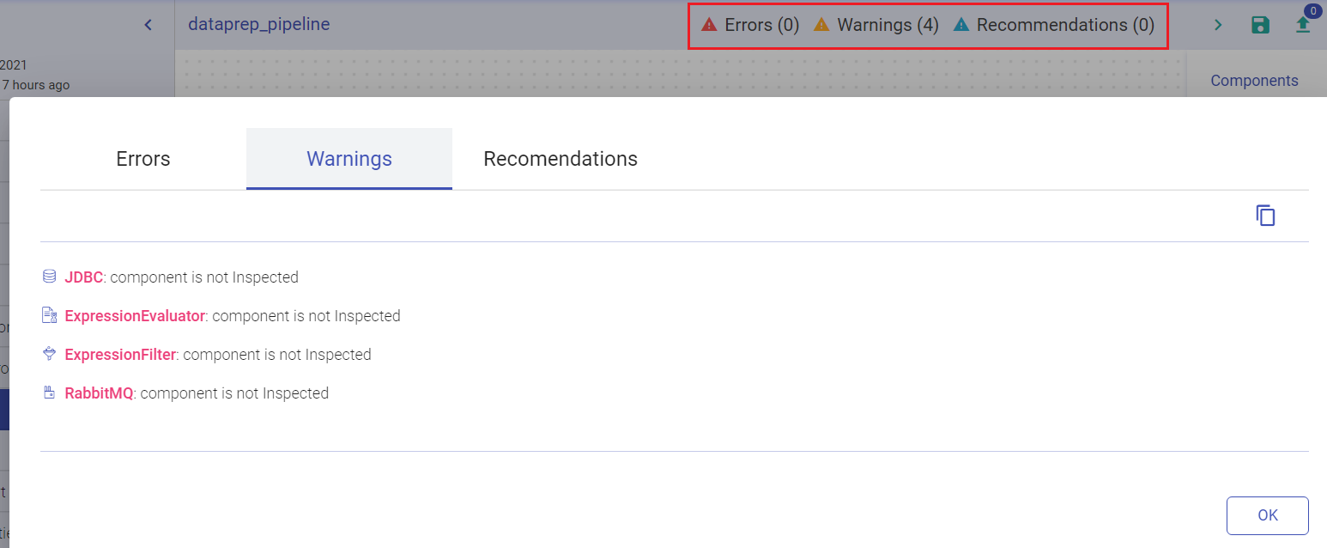Viewport: 1327px width, 548px height.
Task: Click the JDBC database component icon
Action: click(x=50, y=277)
